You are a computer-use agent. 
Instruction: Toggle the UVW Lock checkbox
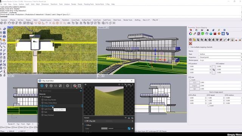209,106
